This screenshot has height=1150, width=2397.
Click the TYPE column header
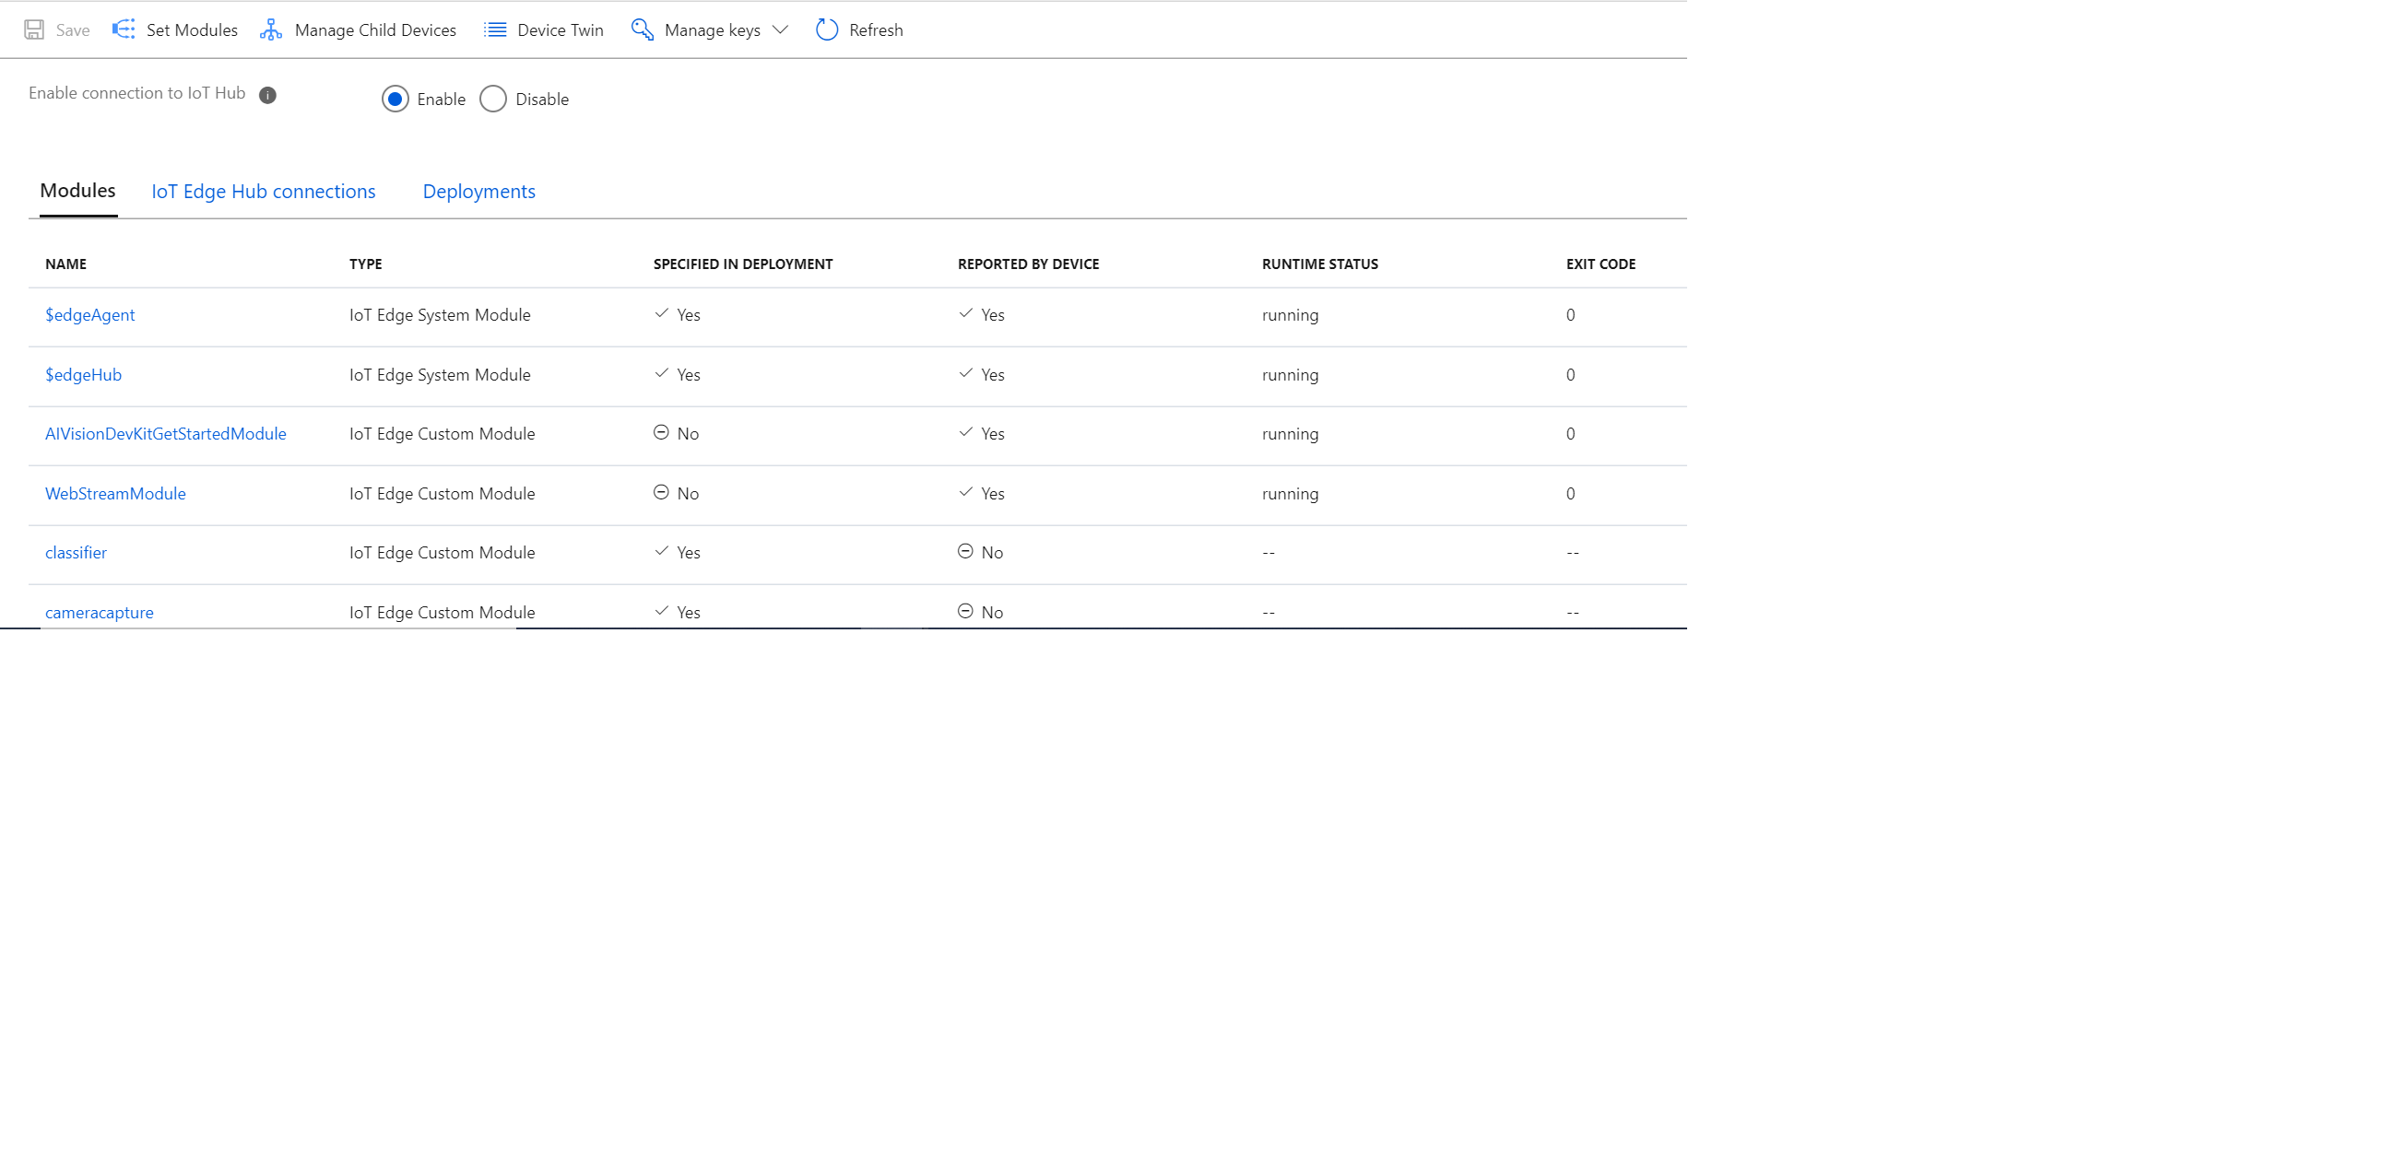point(366,264)
